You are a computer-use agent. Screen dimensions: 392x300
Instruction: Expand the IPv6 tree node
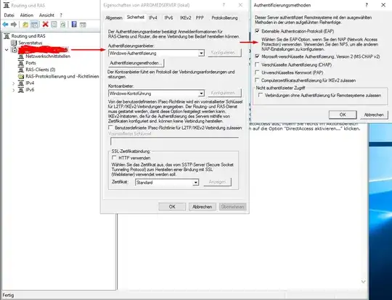(x=14, y=90)
